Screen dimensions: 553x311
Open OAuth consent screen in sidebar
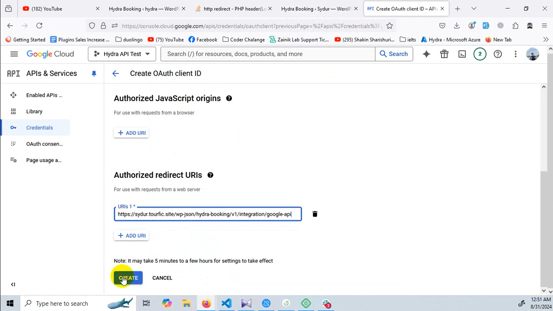(36, 144)
